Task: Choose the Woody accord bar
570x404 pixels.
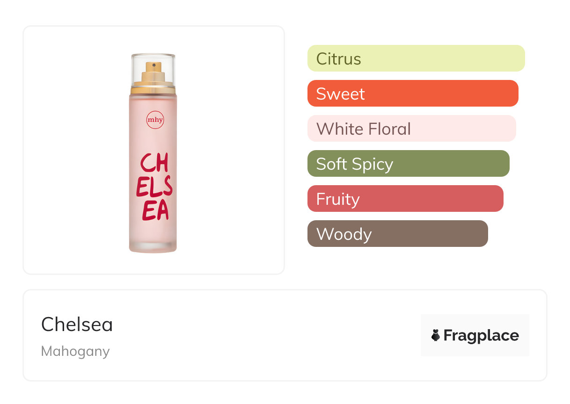Action: pos(397,234)
